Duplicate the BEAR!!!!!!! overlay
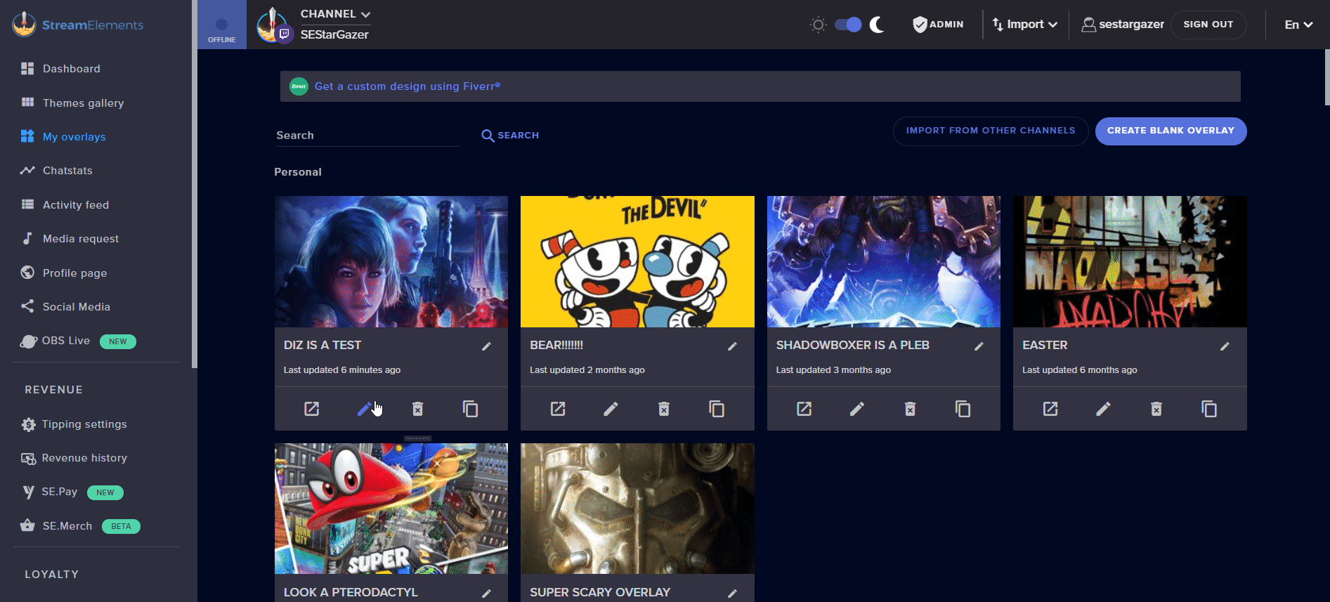Image resolution: width=1330 pixels, height=602 pixels. [x=717, y=409]
